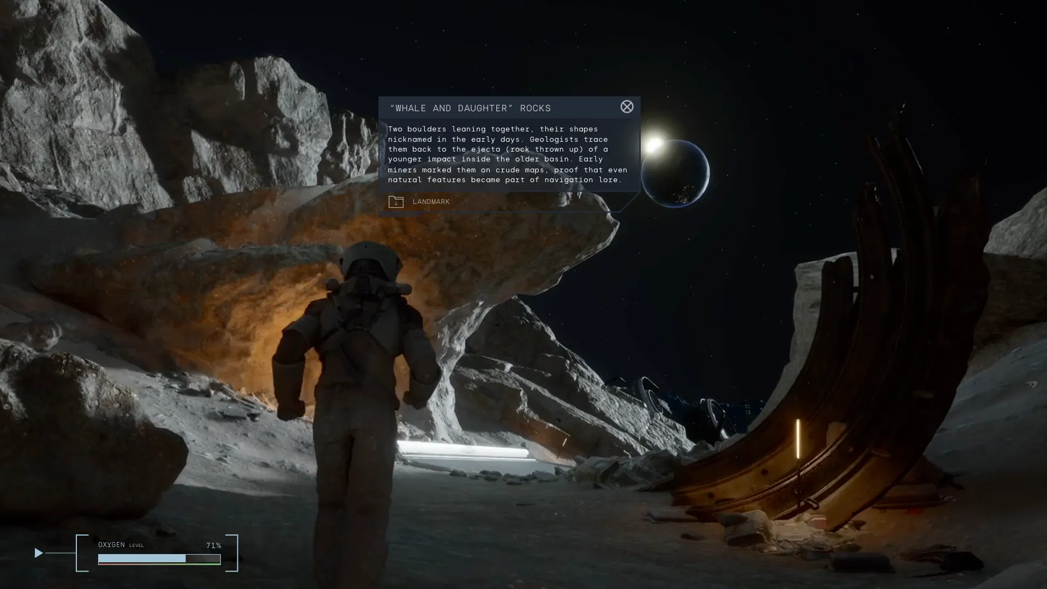Close the Whale and Daughter Rocks info panel
Viewport: 1047px width, 589px height.
[627, 107]
